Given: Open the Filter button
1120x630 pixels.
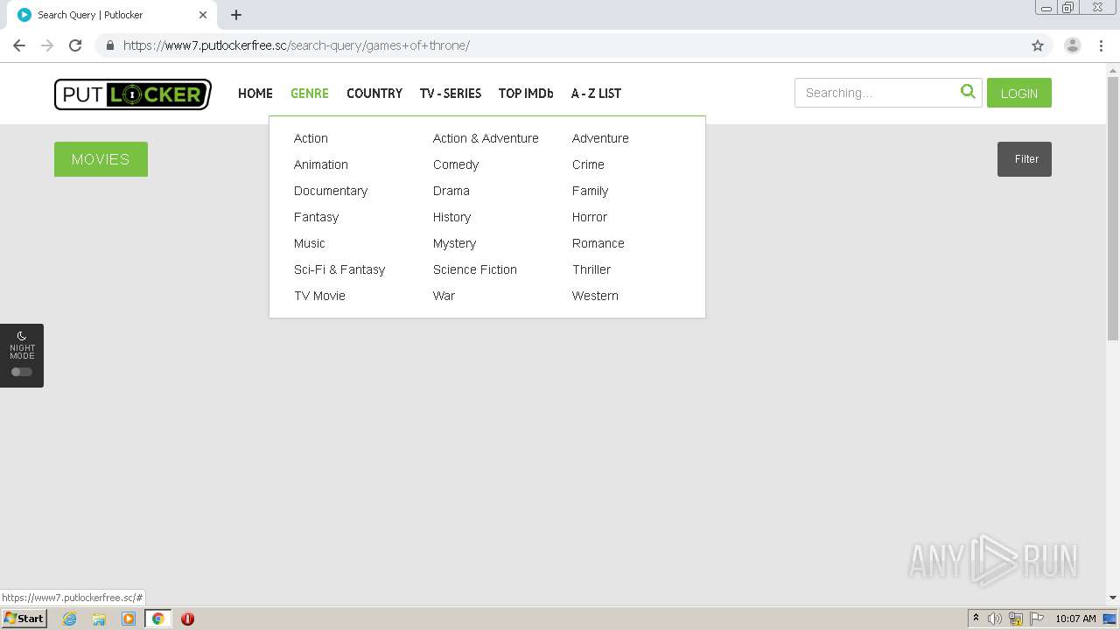Looking at the screenshot, I should (1025, 159).
